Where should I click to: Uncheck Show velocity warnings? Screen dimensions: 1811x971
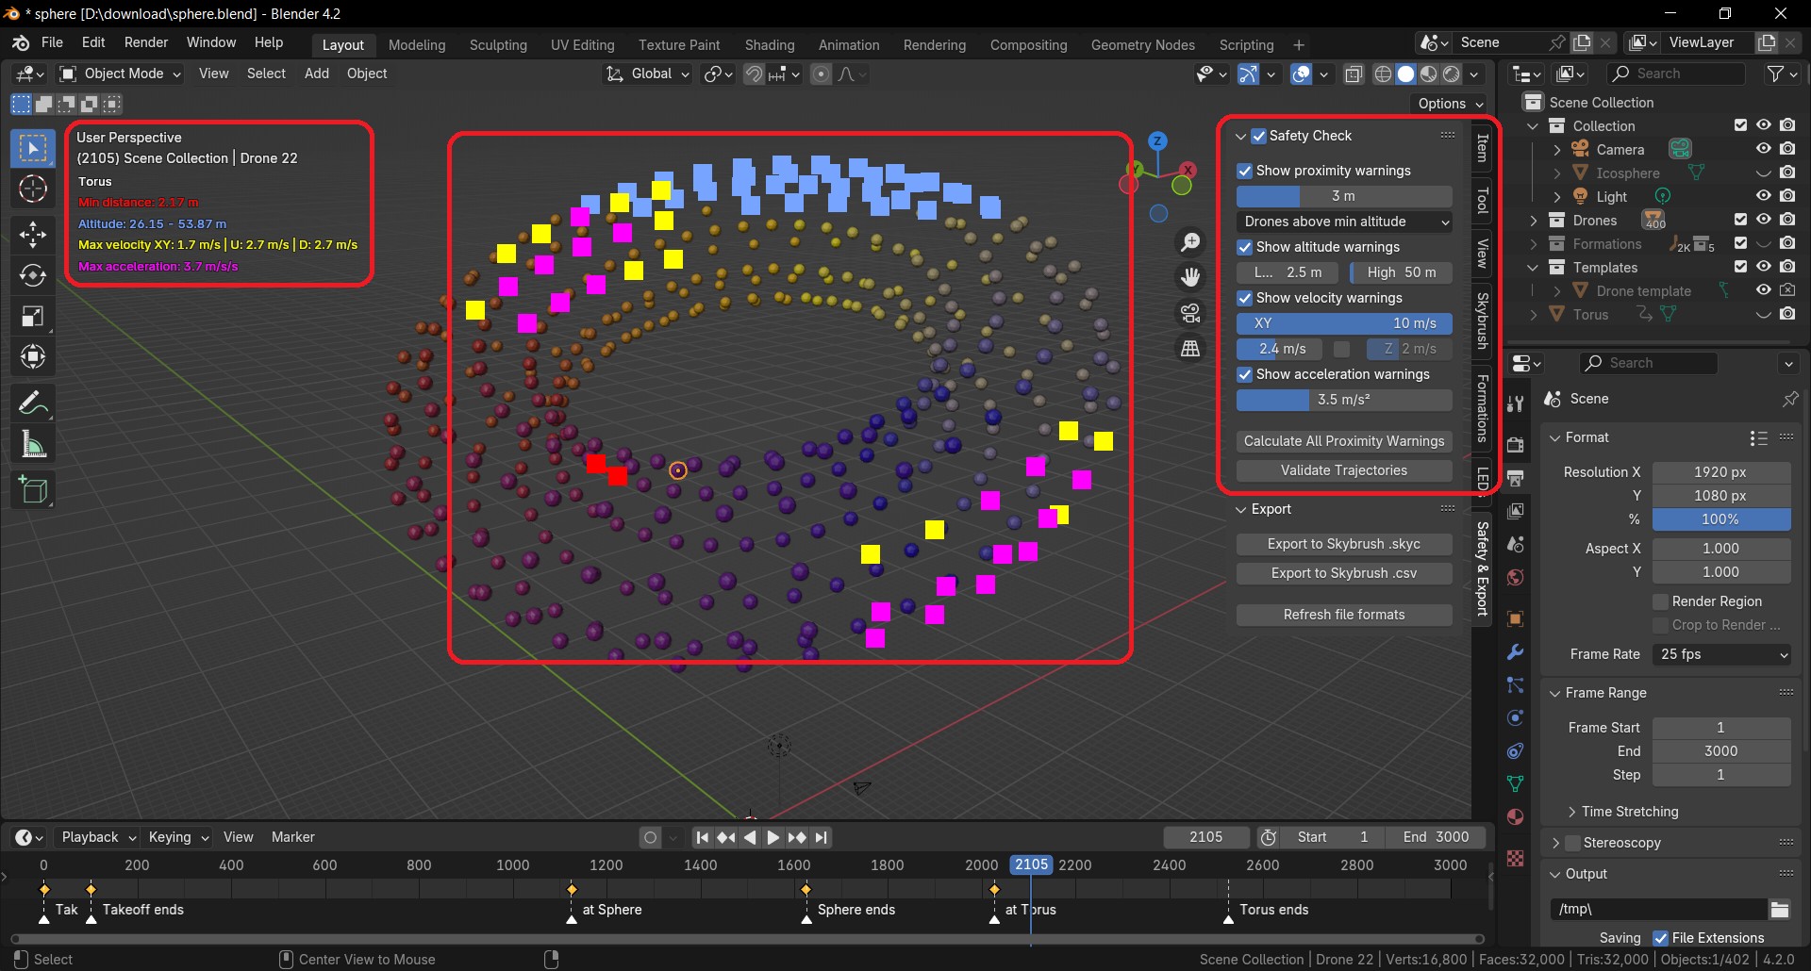pos(1244,298)
